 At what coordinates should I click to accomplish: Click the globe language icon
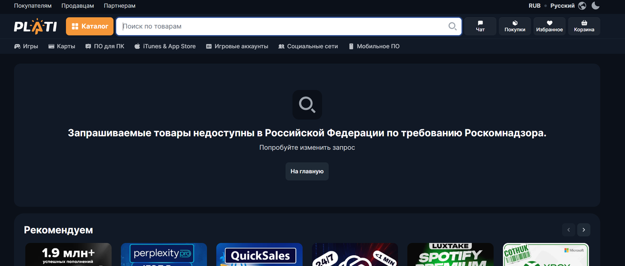click(x=582, y=6)
